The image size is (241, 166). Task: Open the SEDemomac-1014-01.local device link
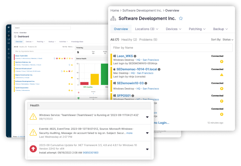tap(137, 69)
